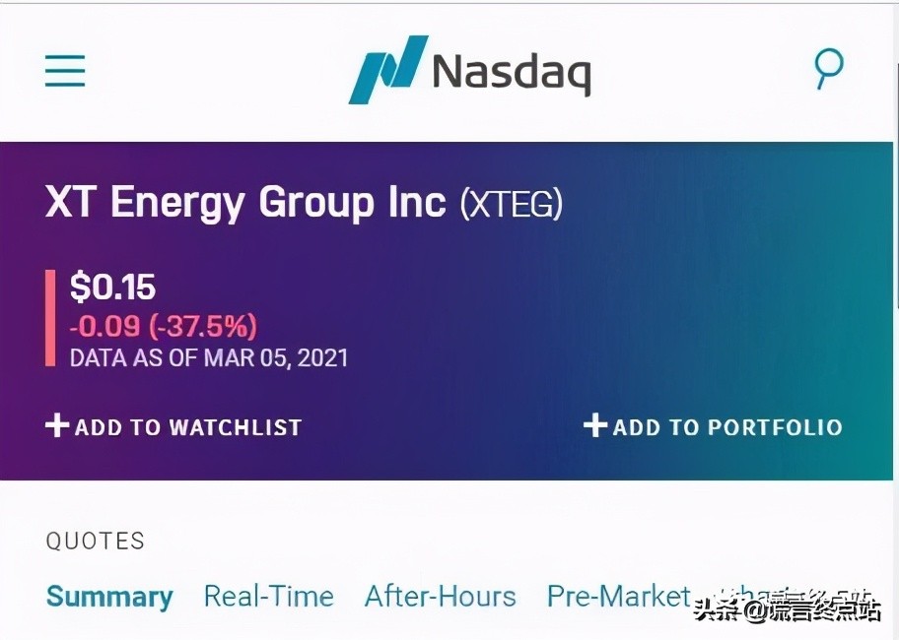Open search with the magnifier icon
This screenshot has width=899, height=640.
828,69
